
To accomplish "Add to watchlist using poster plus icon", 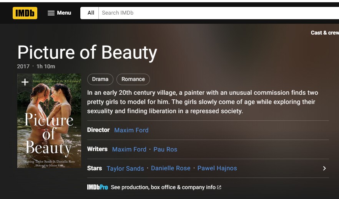I will (x=25, y=82).
